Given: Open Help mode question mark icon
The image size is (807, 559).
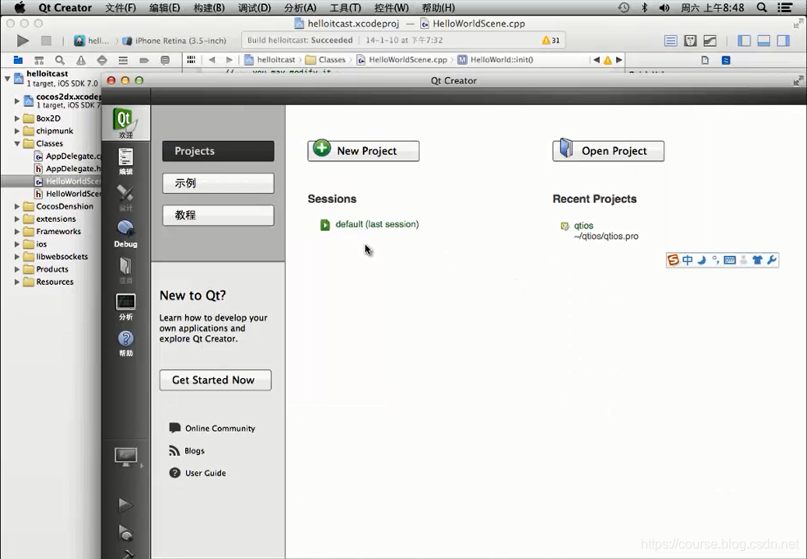Looking at the screenshot, I should coord(125,343).
